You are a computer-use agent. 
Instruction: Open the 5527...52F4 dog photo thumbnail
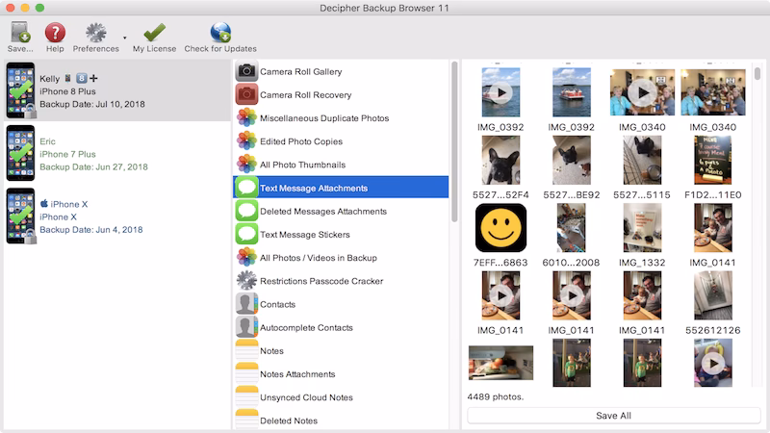(x=500, y=160)
